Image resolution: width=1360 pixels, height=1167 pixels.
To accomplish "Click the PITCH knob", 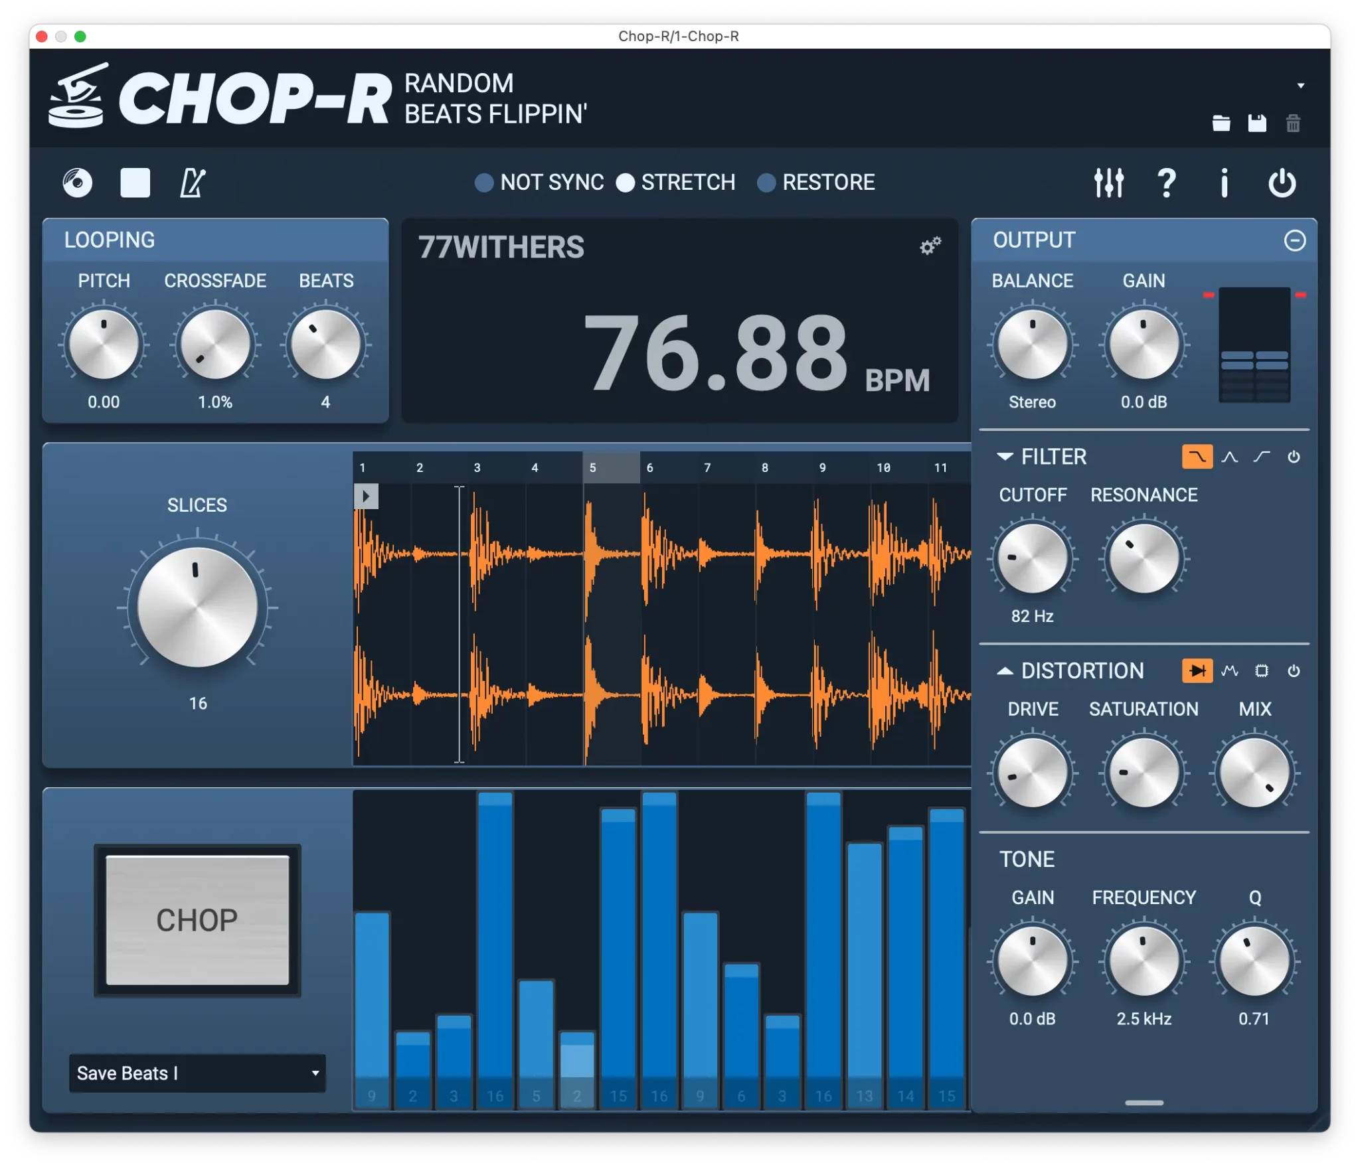I will pos(104,345).
